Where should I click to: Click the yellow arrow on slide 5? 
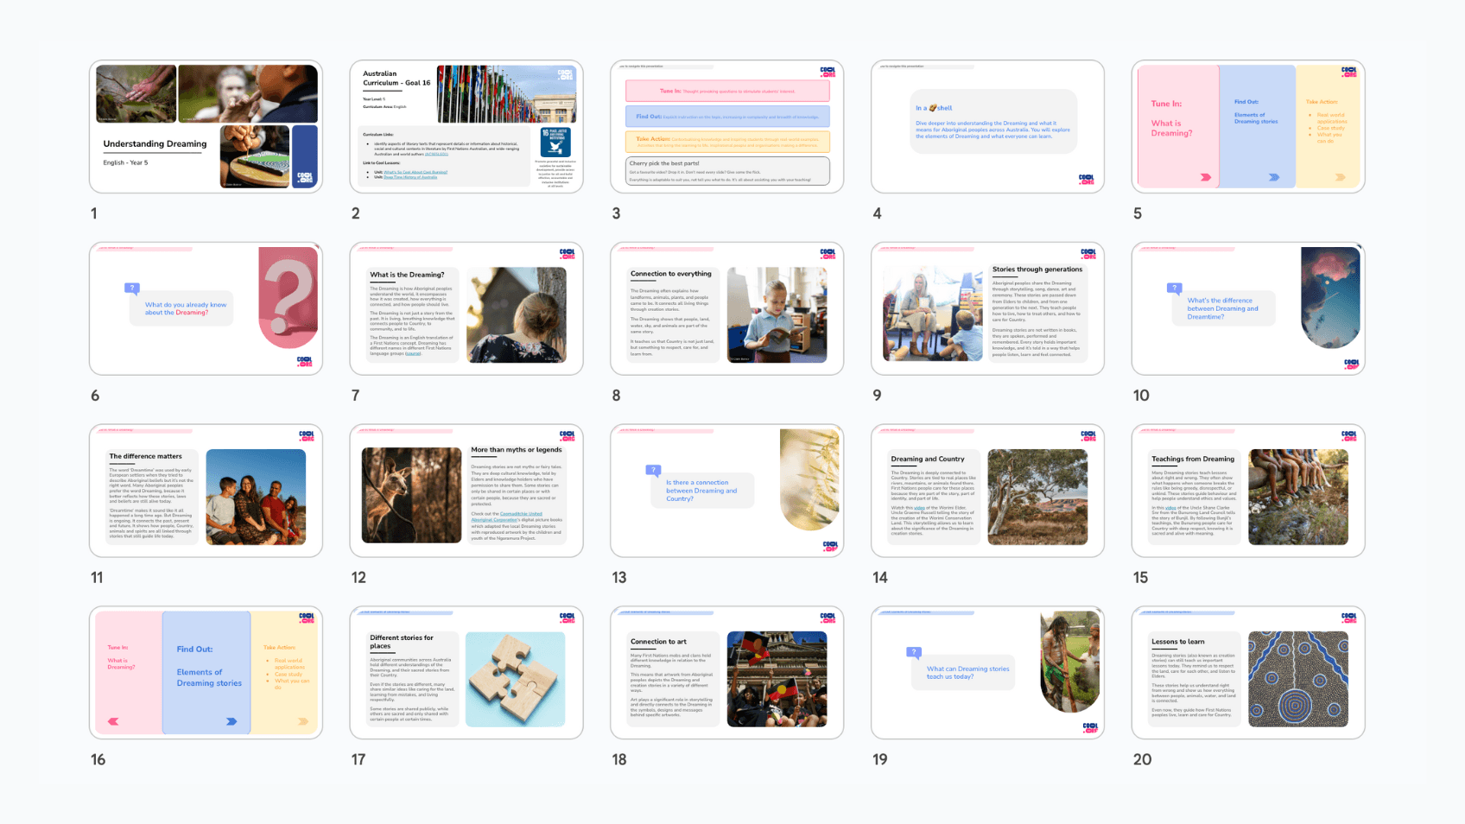pos(1340,177)
